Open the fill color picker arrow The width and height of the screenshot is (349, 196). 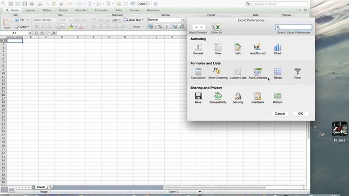click(x=76, y=27)
